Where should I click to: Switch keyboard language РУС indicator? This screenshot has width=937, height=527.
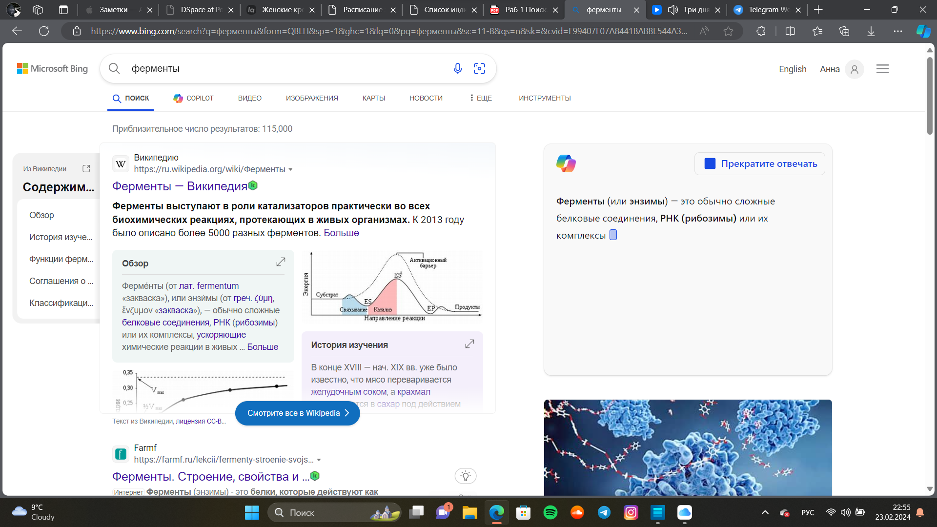(808, 512)
